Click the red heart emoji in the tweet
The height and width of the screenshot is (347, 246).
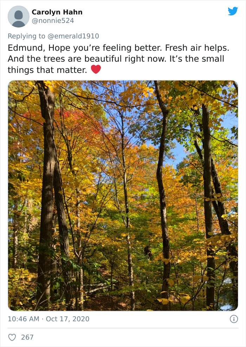(96, 69)
